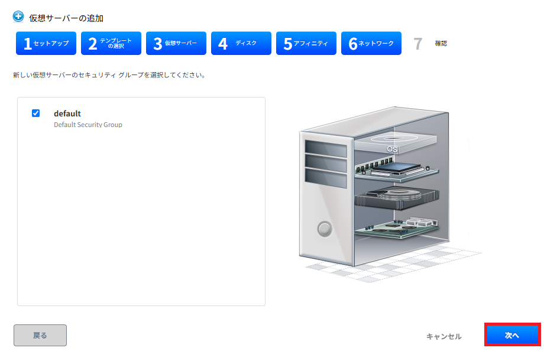Go to step 1 セットアップ
The height and width of the screenshot is (351, 544).
46,43
